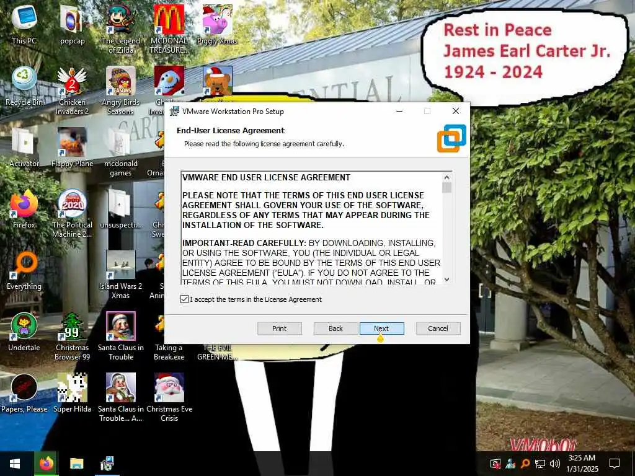The height and width of the screenshot is (476, 635).
Task: Open the taskbar clock showing 3:25 AM
Action: pyautogui.click(x=582, y=464)
